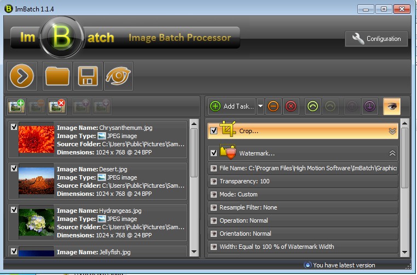Edit the Operation: Normal parameter
This screenshot has width=417, height=275.
pyautogui.click(x=303, y=220)
